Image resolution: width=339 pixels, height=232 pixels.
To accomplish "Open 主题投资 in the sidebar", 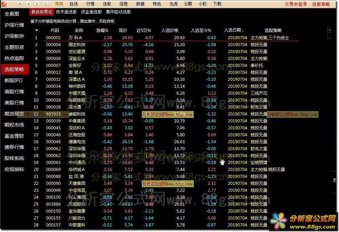I will pos(14,47).
